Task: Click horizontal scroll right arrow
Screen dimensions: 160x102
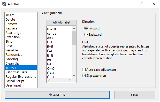Action: (x=70, y=80)
